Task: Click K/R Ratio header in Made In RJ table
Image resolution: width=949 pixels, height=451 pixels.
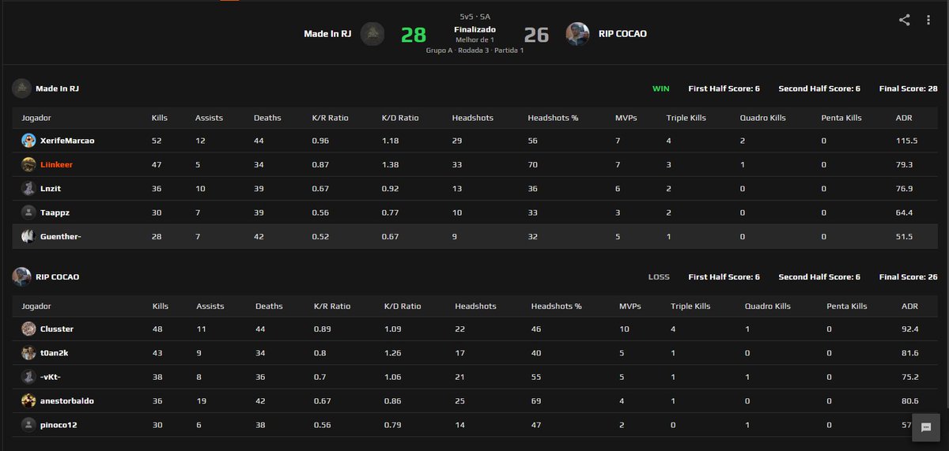Action: pyautogui.click(x=330, y=118)
